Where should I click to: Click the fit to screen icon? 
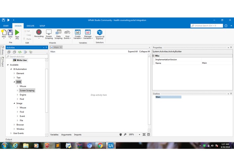144,134
